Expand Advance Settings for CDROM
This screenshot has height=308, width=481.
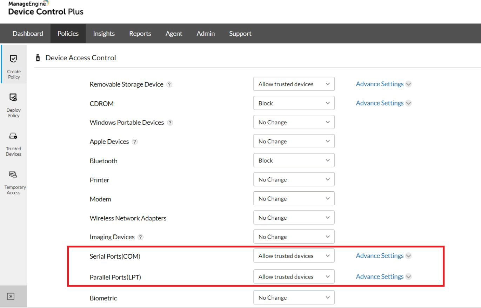pos(383,103)
